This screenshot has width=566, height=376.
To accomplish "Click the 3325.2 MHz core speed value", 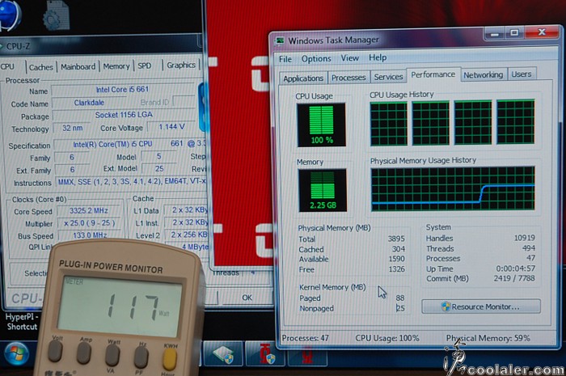I will [x=89, y=211].
